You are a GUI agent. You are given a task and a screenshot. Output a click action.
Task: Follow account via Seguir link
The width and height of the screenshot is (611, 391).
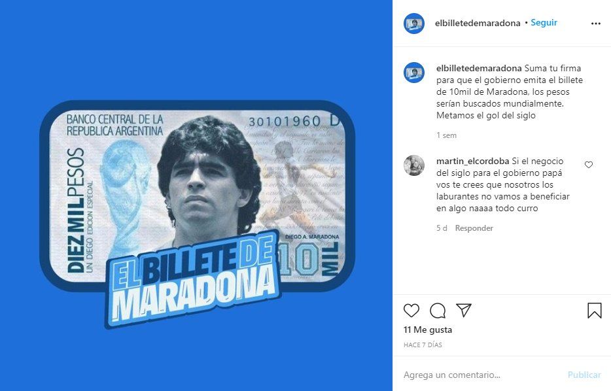tap(544, 23)
